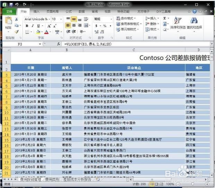The height and width of the screenshot is (188, 215).
Task: Open 条件格式 conditional formatting menu
Action: pos(126,18)
